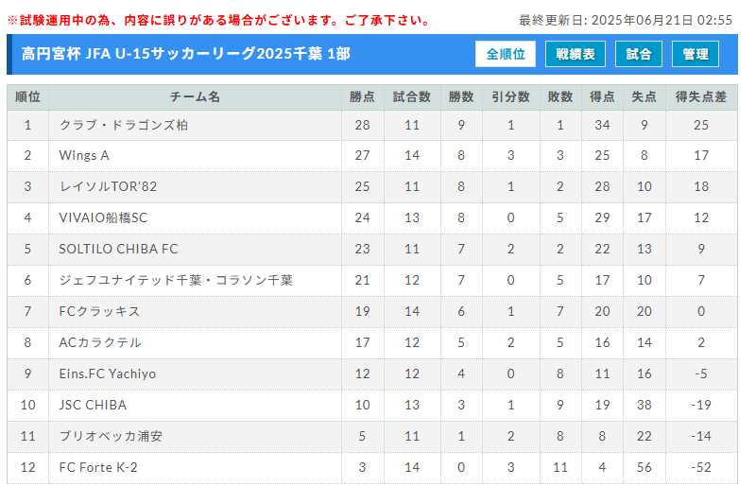Click the 得失点差 column header
The width and height of the screenshot is (756, 504).
click(x=701, y=97)
